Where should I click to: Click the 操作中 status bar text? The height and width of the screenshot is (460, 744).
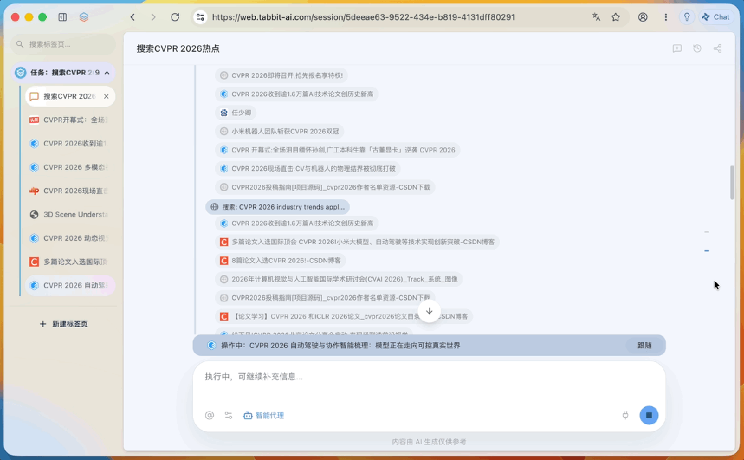340,345
